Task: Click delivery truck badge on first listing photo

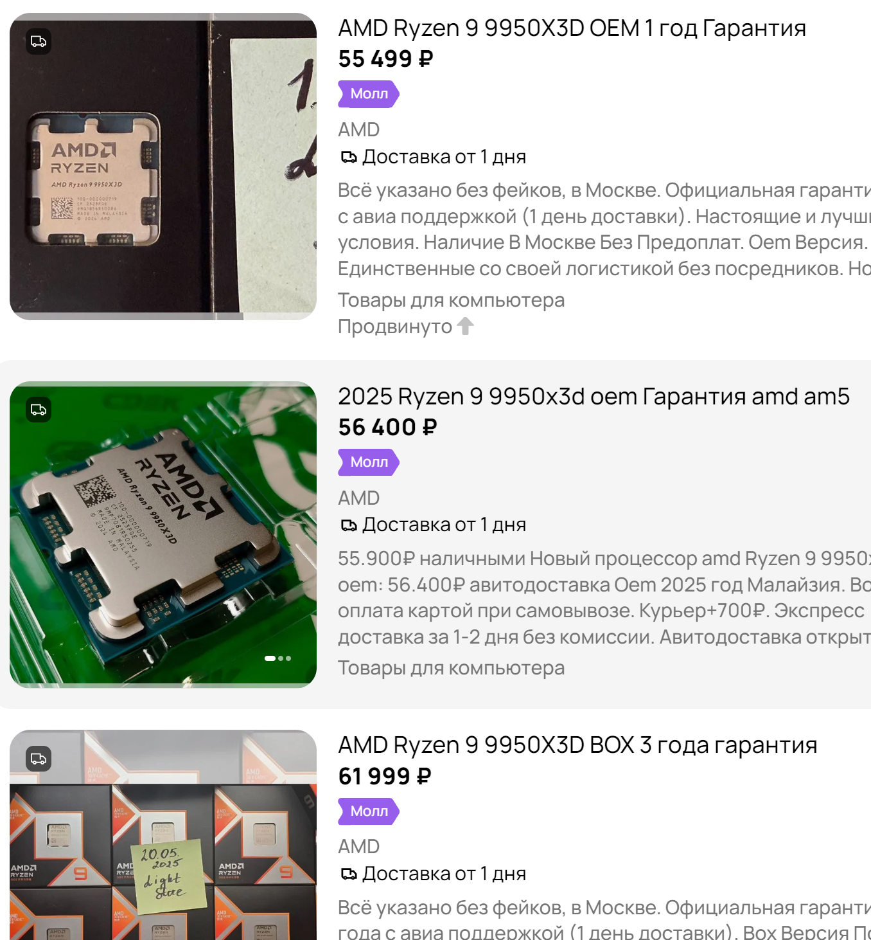Action: (39, 42)
